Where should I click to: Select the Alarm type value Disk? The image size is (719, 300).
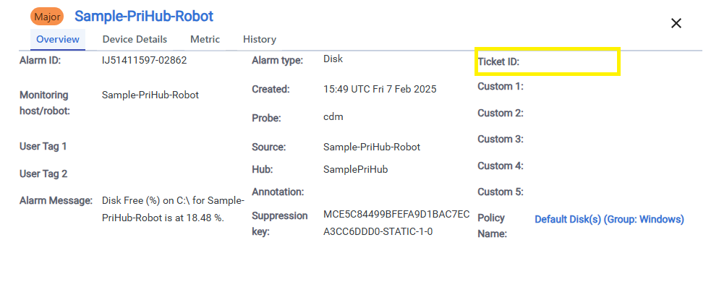333,60
